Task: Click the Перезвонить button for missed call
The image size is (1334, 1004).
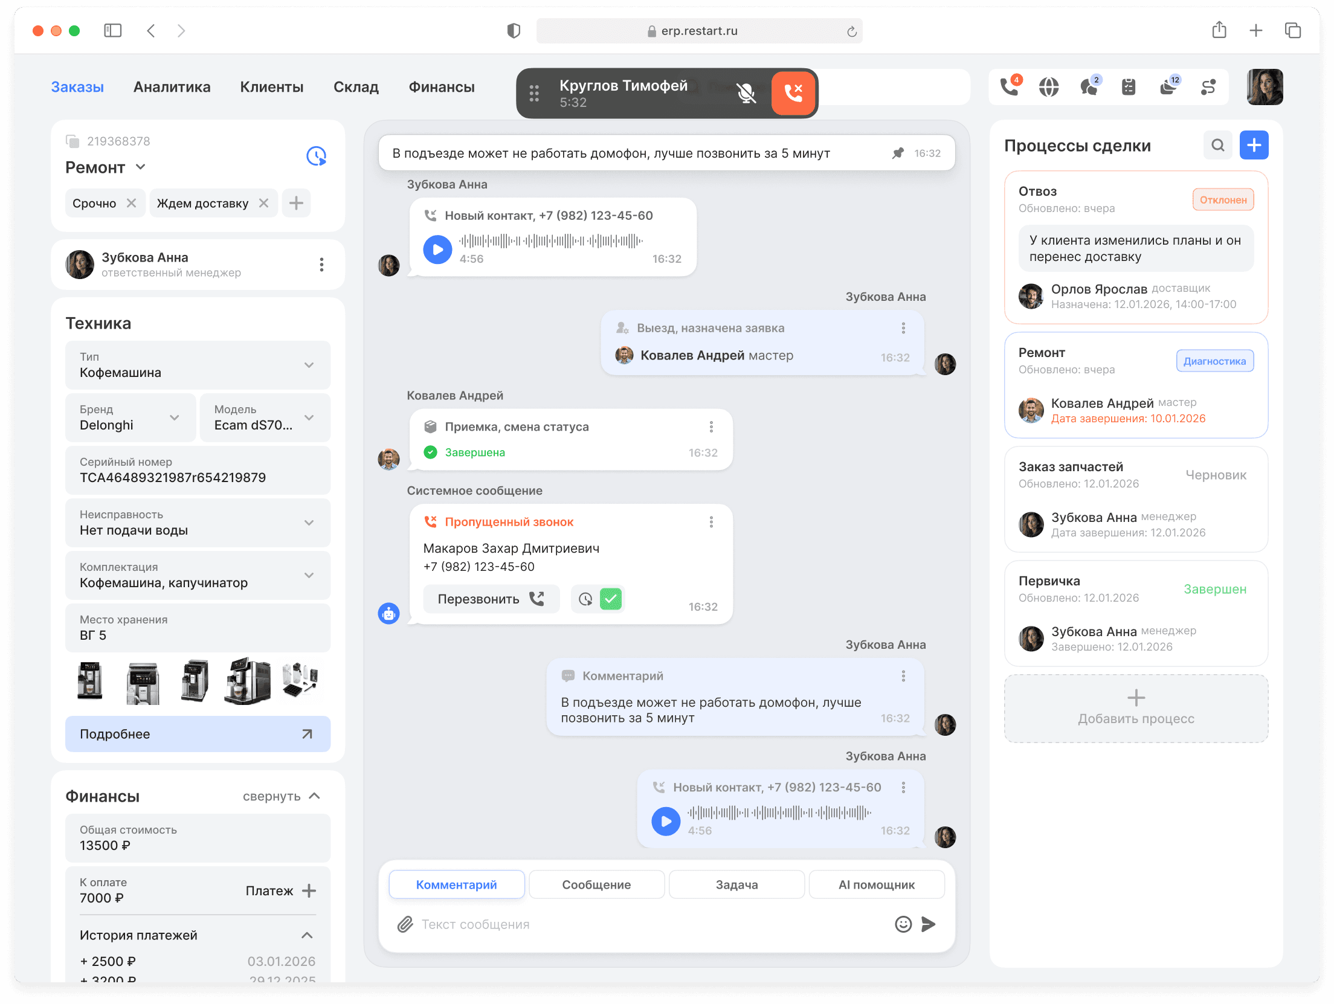Action: 491,599
